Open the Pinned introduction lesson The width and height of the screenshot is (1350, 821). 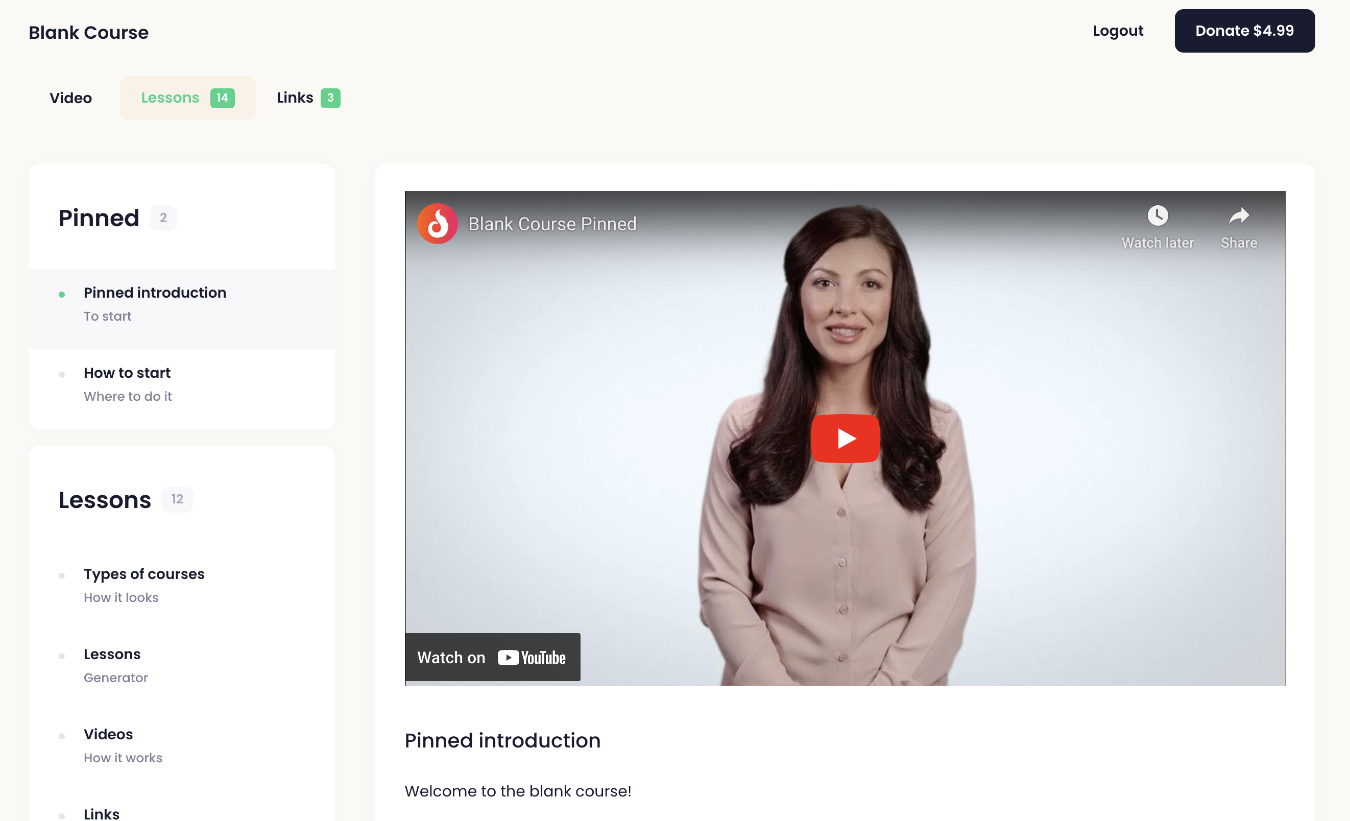pyautogui.click(x=155, y=293)
